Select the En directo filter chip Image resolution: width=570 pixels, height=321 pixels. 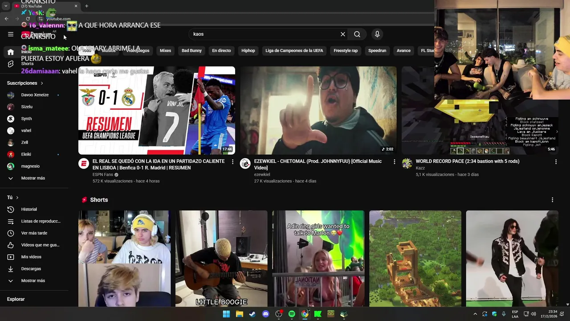coord(221,50)
